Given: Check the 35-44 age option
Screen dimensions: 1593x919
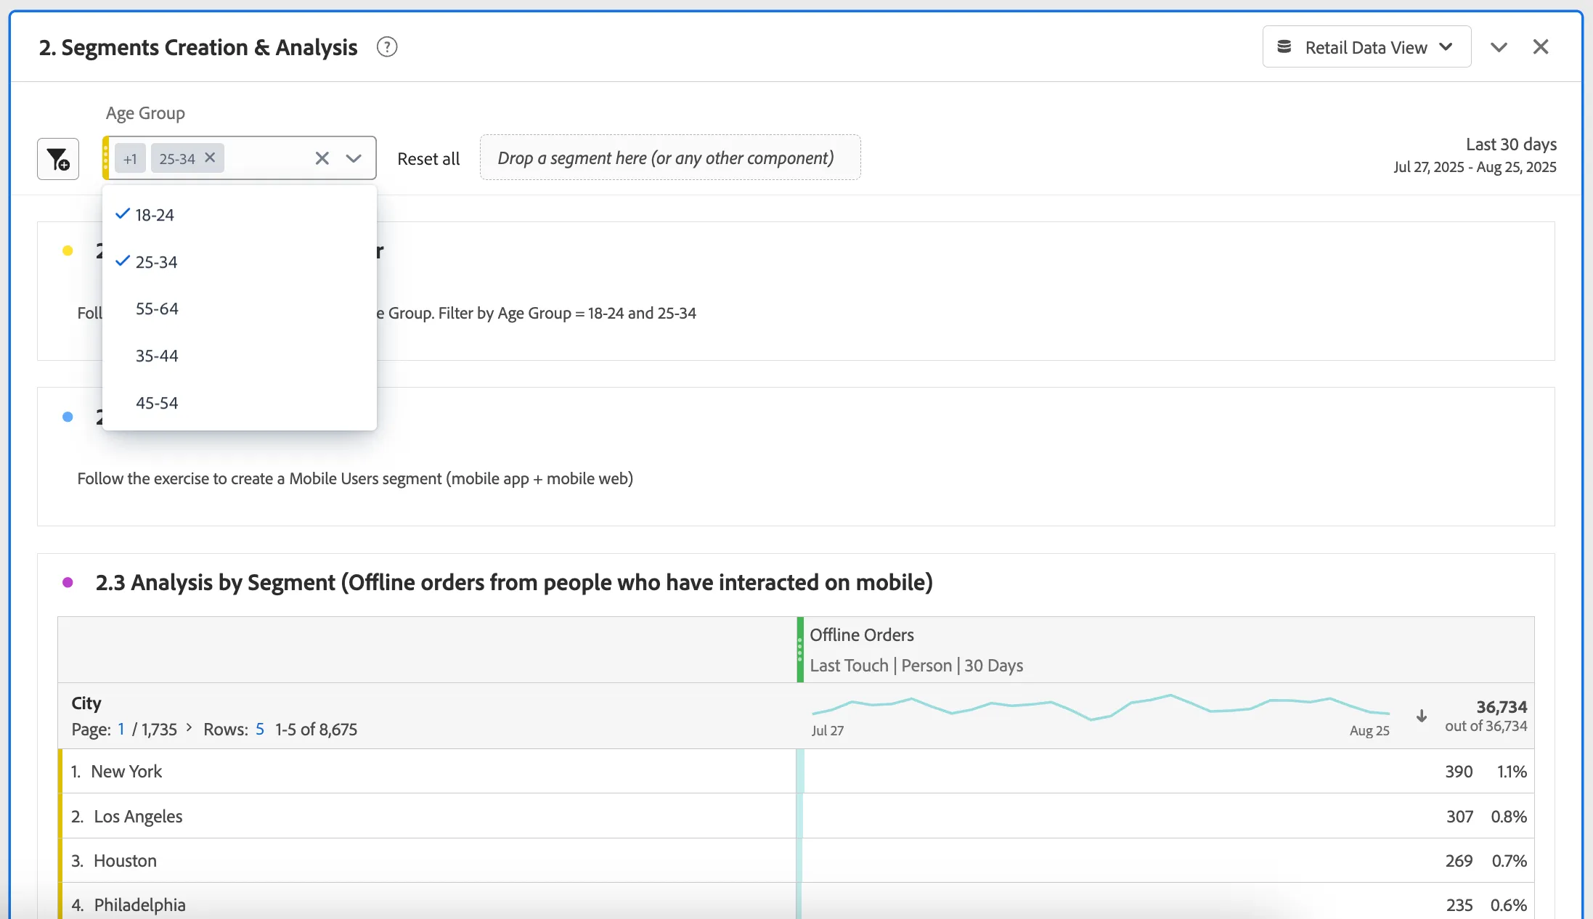Looking at the screenshot, I should tap(240, 356).
